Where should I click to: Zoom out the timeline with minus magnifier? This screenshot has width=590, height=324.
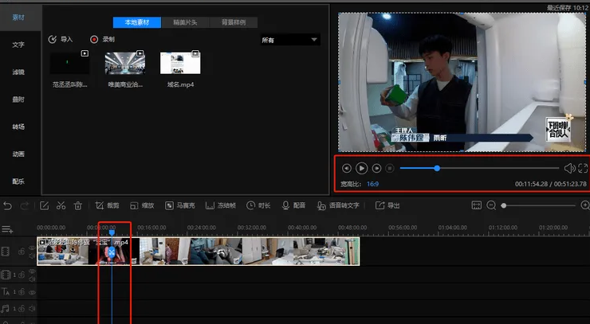click(491, 205)
